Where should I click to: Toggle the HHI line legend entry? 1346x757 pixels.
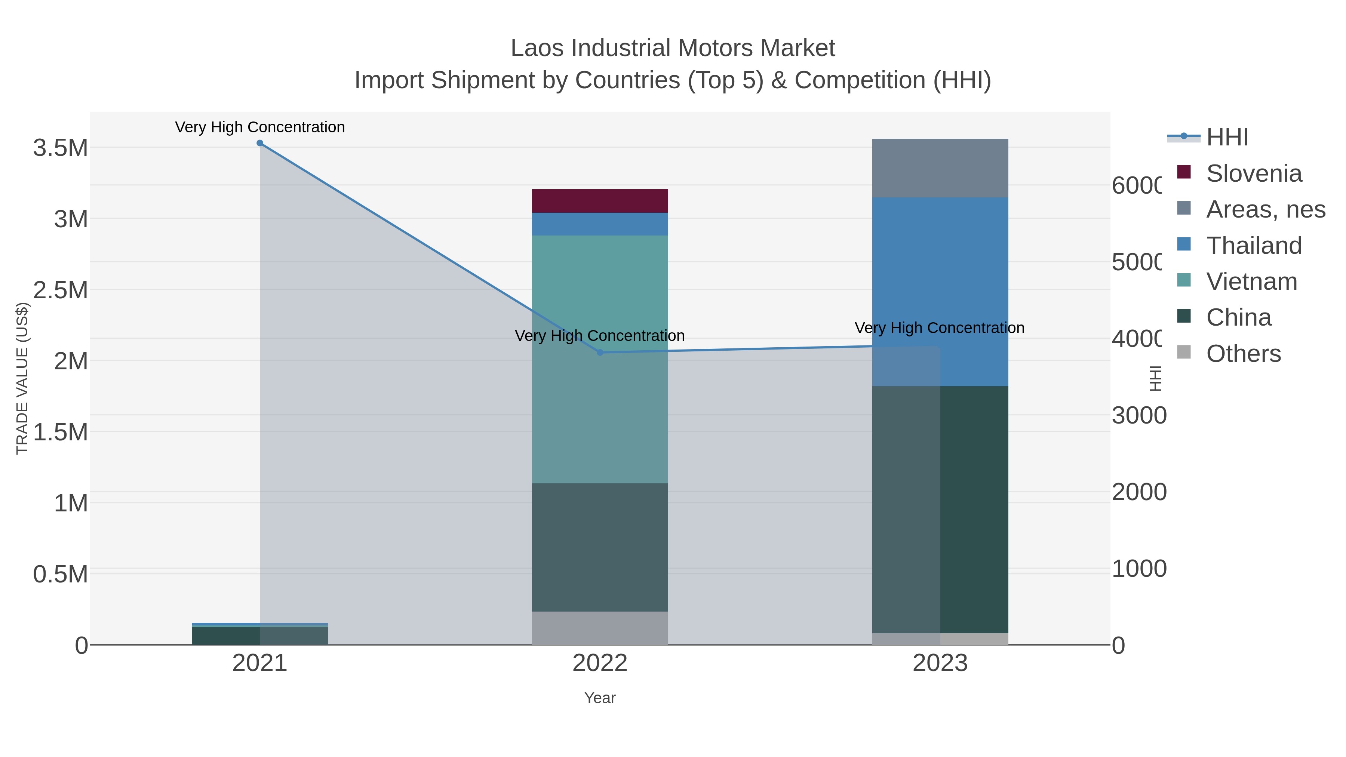(1208, 138)
